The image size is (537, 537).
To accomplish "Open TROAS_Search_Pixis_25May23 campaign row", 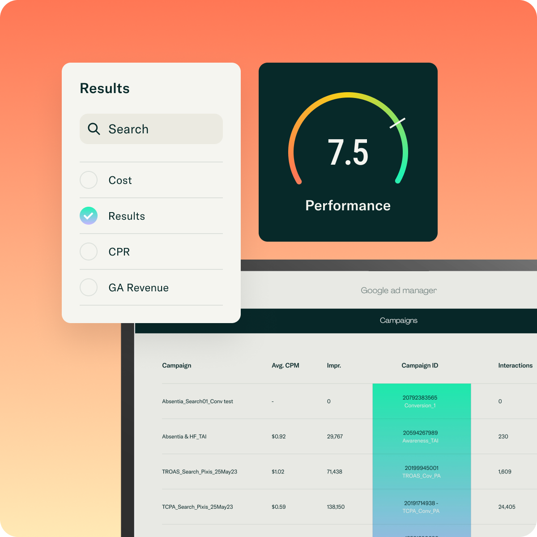I will (200, 472).
